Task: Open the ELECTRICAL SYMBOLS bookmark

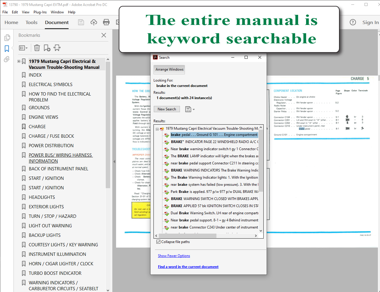Action: tap(50, 85)
